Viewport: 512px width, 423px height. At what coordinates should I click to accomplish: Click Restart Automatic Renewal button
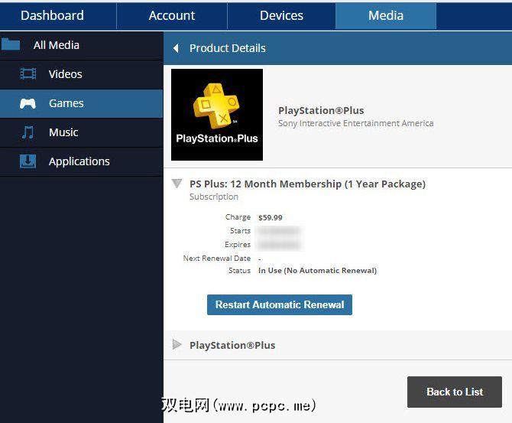click(280, 304)
